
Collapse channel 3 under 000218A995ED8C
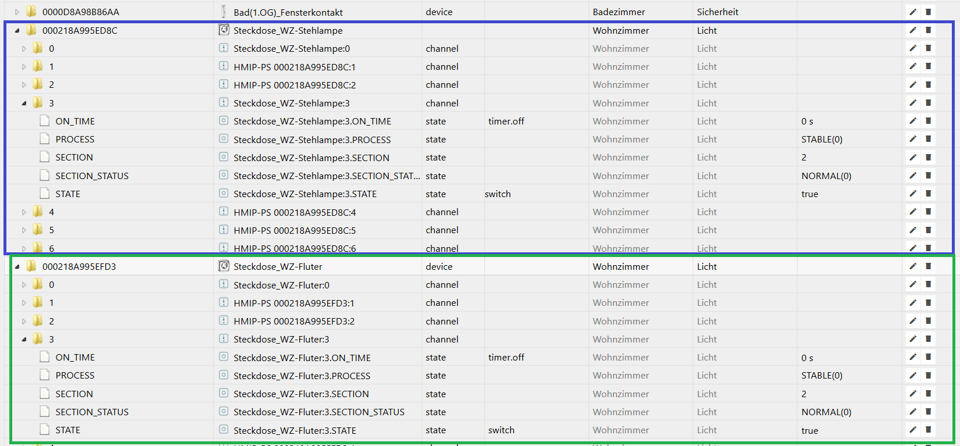point(24,103)
